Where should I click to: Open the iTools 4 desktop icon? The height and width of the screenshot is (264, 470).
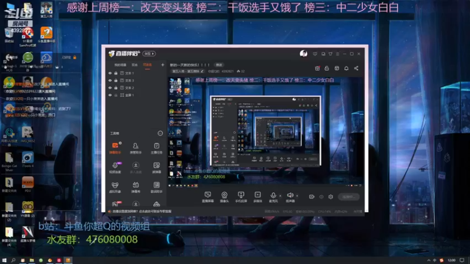tap(28, 160)
